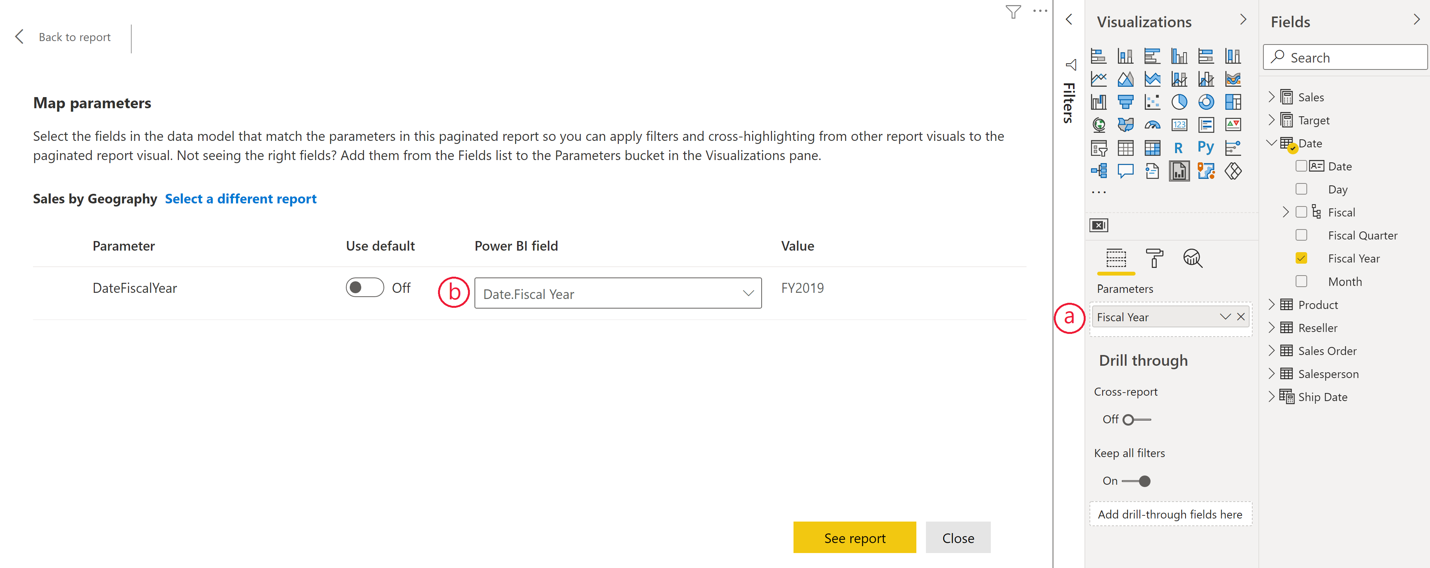Toggle the DateFiscalYear Use Default switch

(360, 286)
